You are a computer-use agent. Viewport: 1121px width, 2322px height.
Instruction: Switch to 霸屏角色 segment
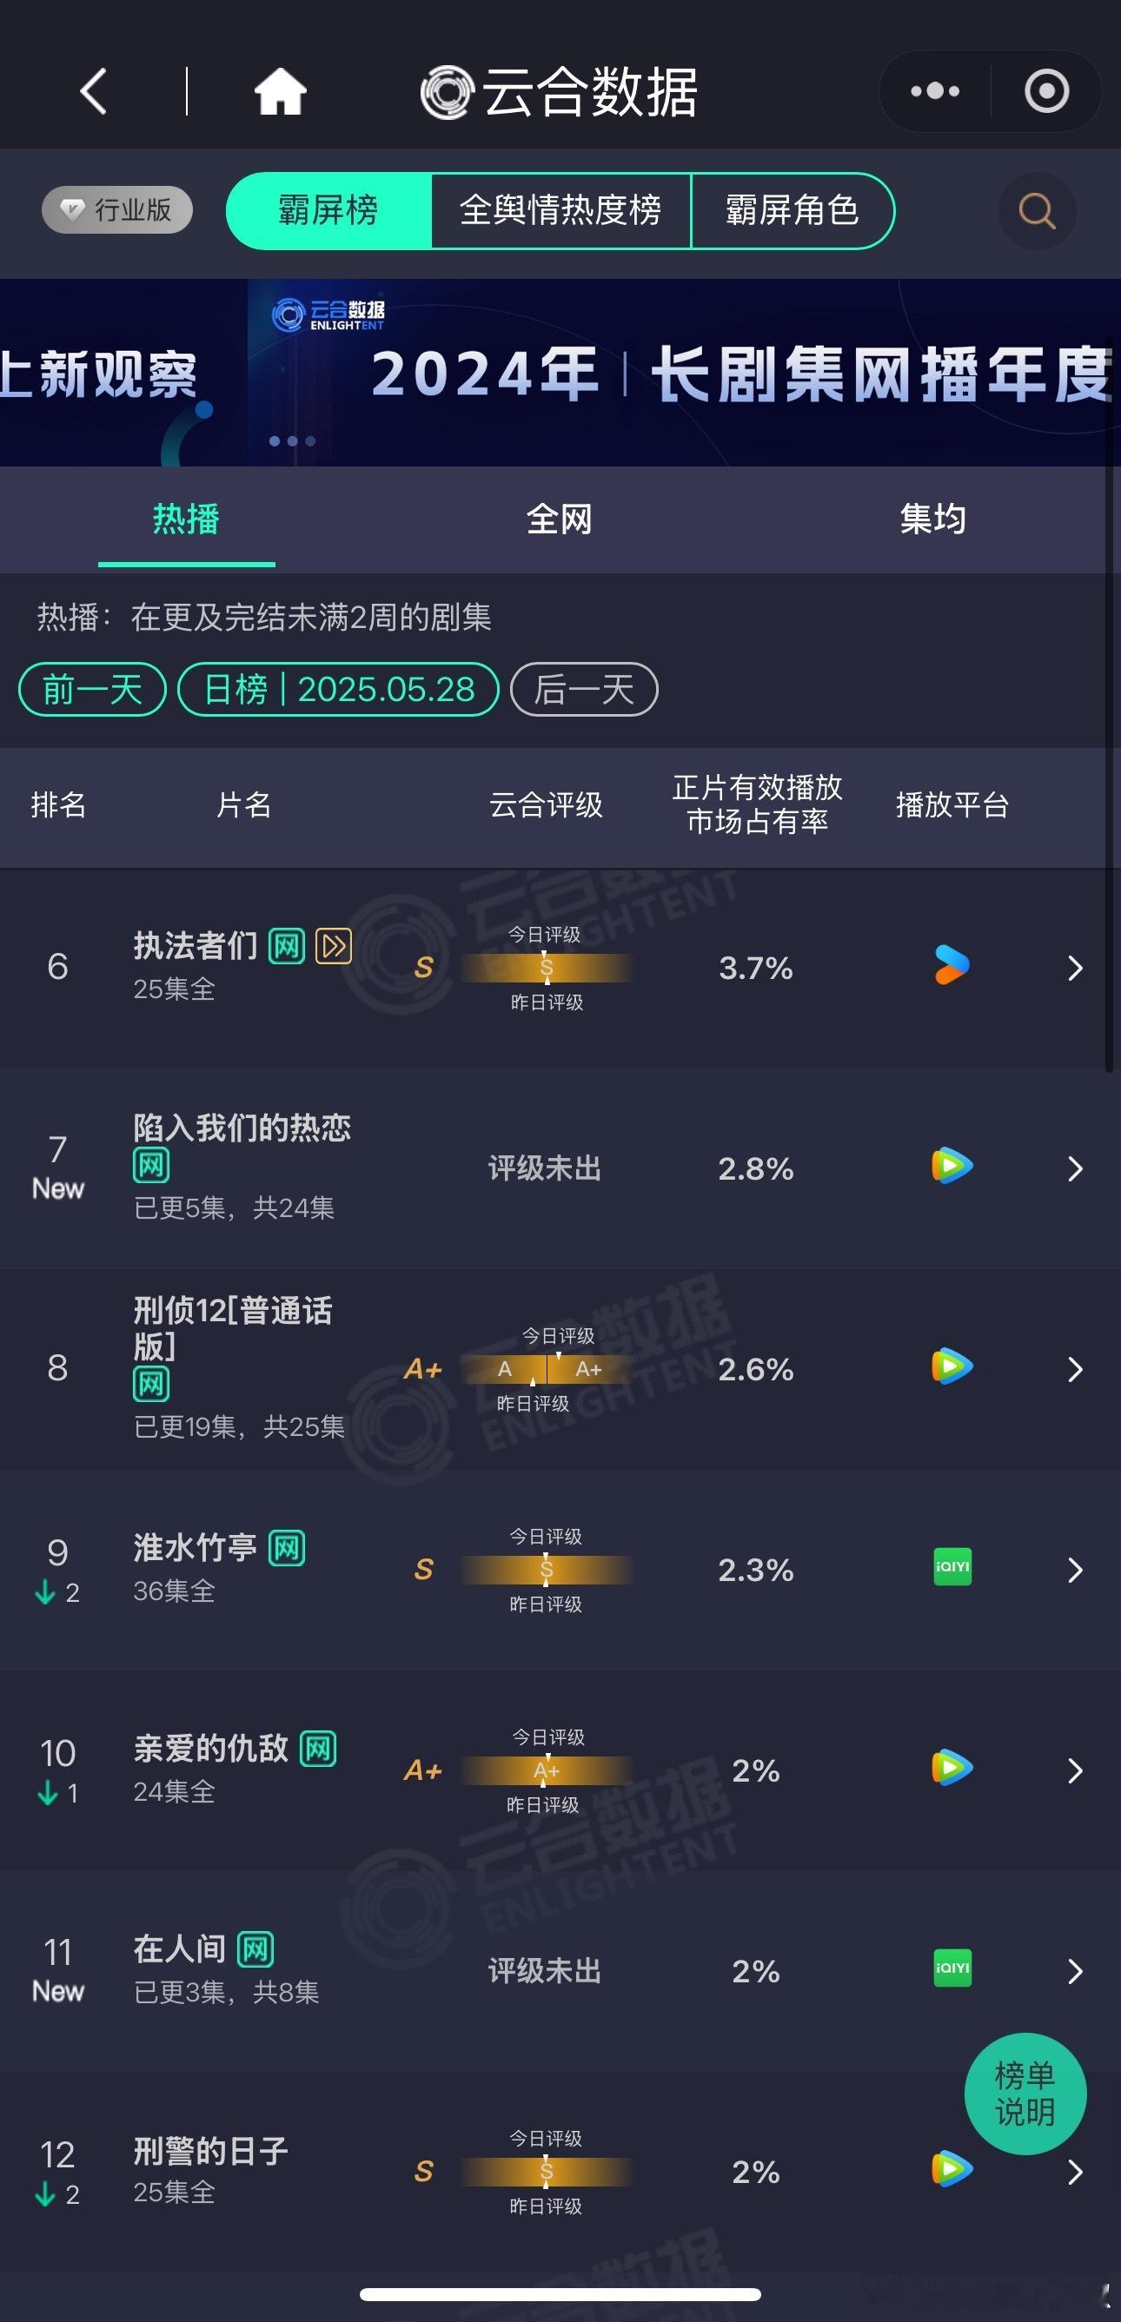792,211
